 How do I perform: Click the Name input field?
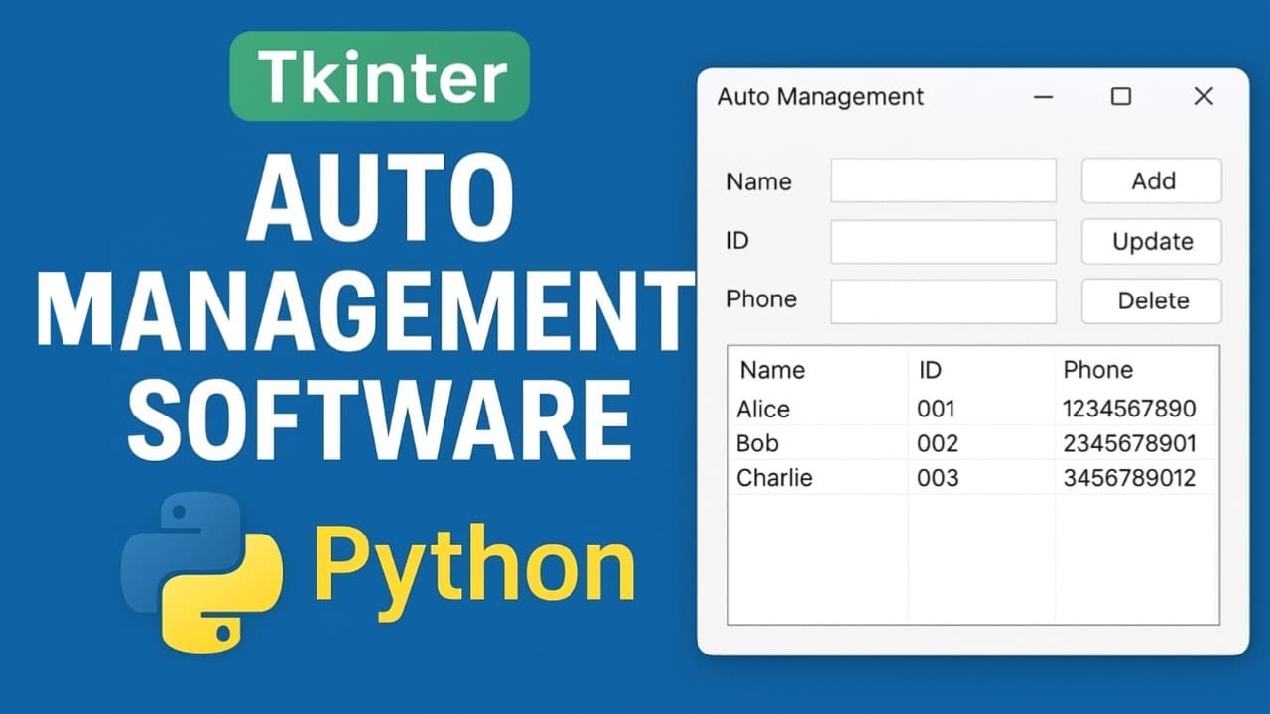(x=944, y=180)
